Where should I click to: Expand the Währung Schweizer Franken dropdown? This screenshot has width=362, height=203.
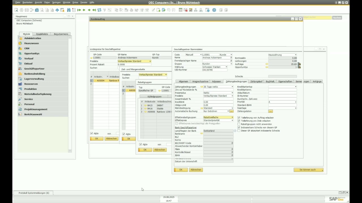click(226, 67)
